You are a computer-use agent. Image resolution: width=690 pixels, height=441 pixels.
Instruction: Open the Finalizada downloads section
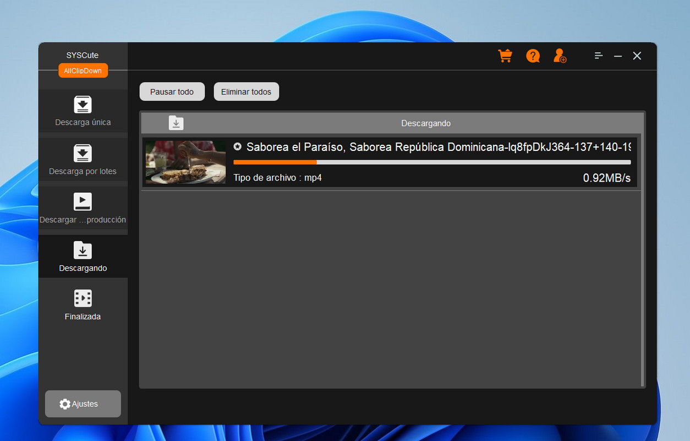[83, 305]
